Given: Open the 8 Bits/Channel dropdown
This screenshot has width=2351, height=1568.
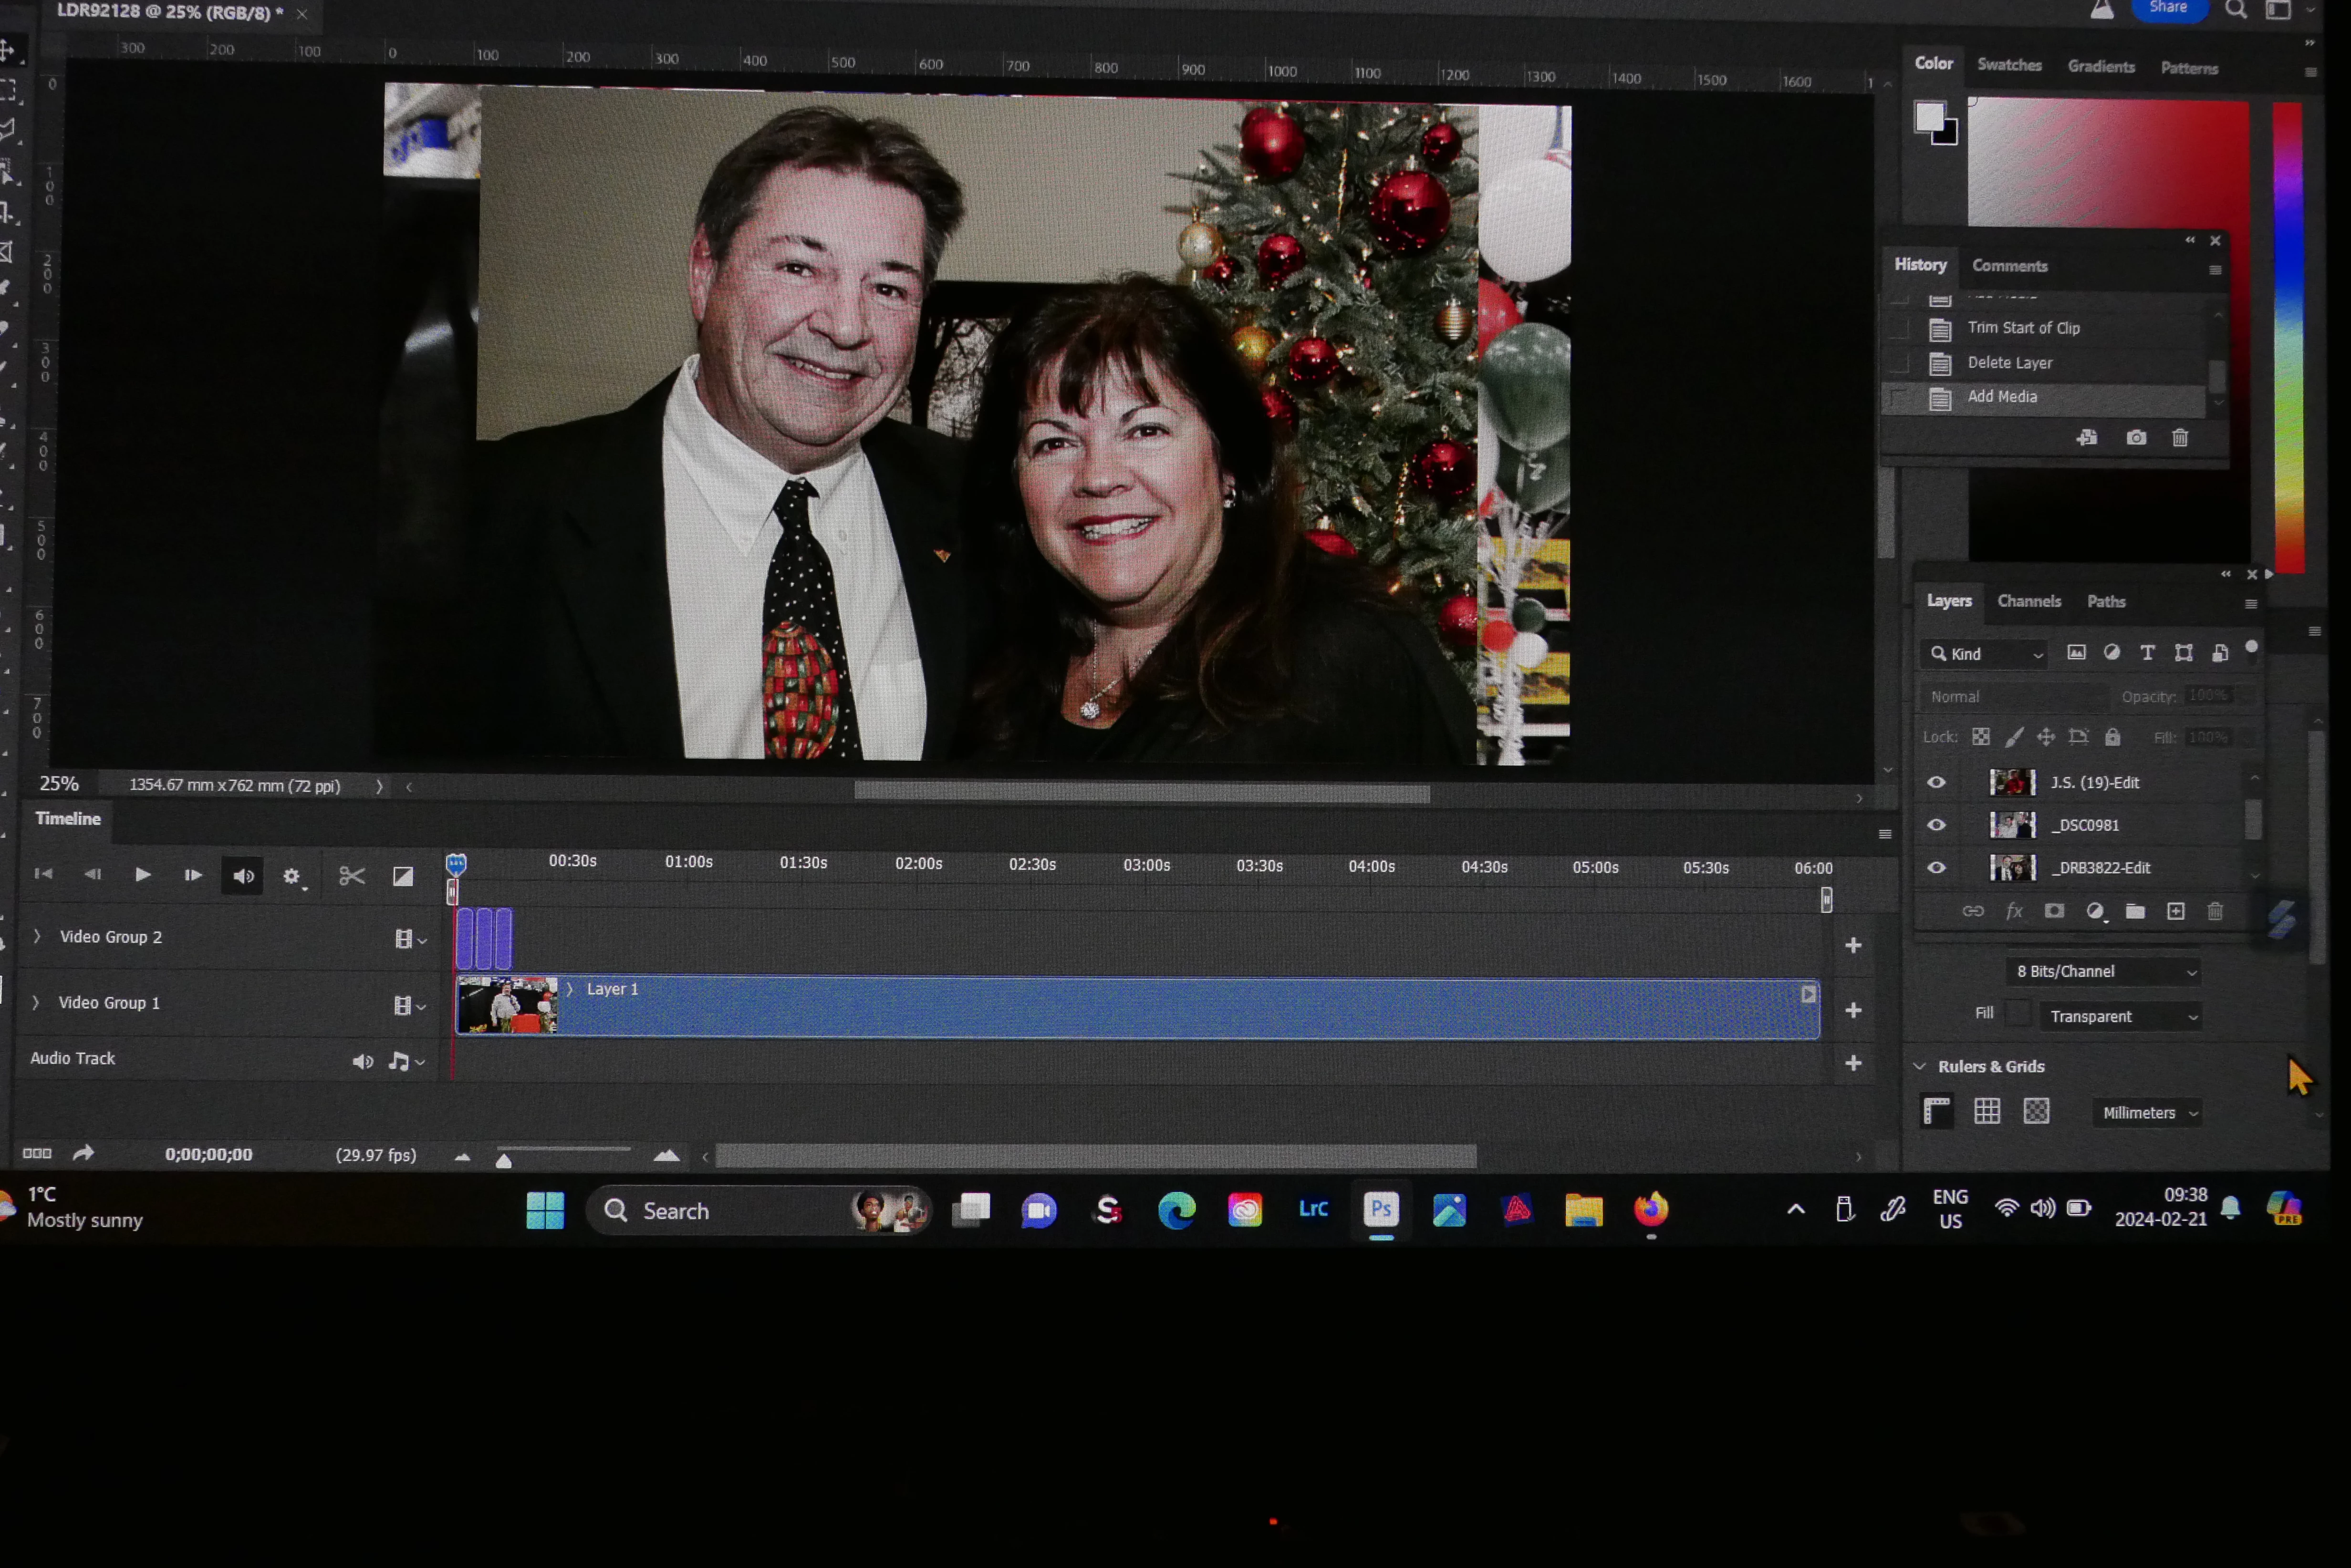Looking at the screenshot, I should point(2105,971).
